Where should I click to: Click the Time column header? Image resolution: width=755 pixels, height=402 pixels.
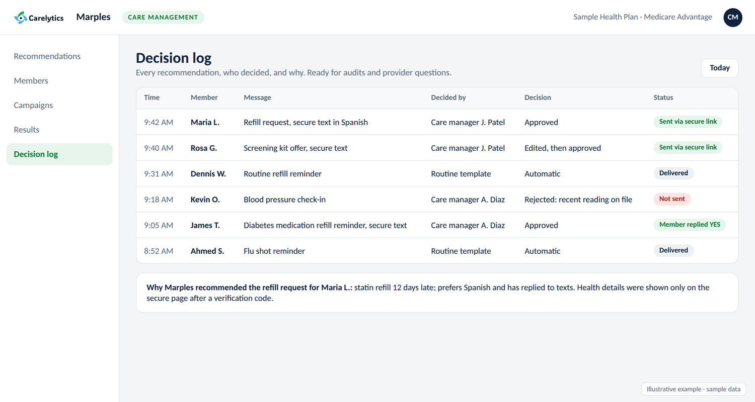[152, 97]
